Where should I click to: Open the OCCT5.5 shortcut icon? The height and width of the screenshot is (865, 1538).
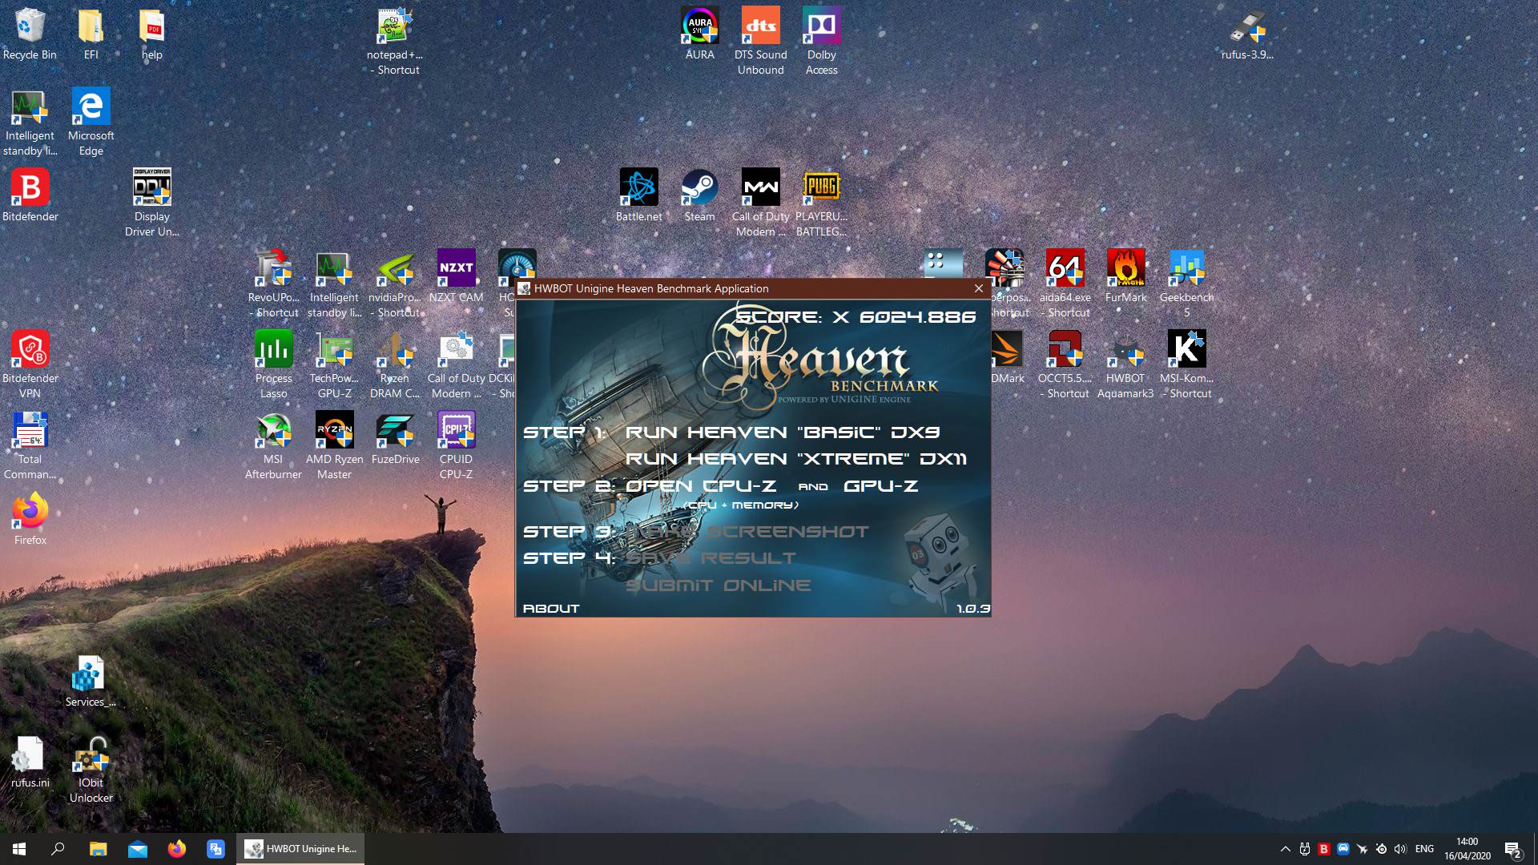(1065, 365)
